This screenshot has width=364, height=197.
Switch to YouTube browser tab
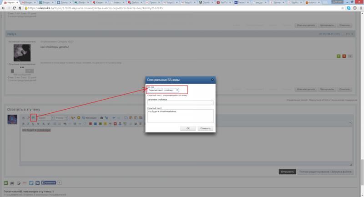click(x=224, y=2)
